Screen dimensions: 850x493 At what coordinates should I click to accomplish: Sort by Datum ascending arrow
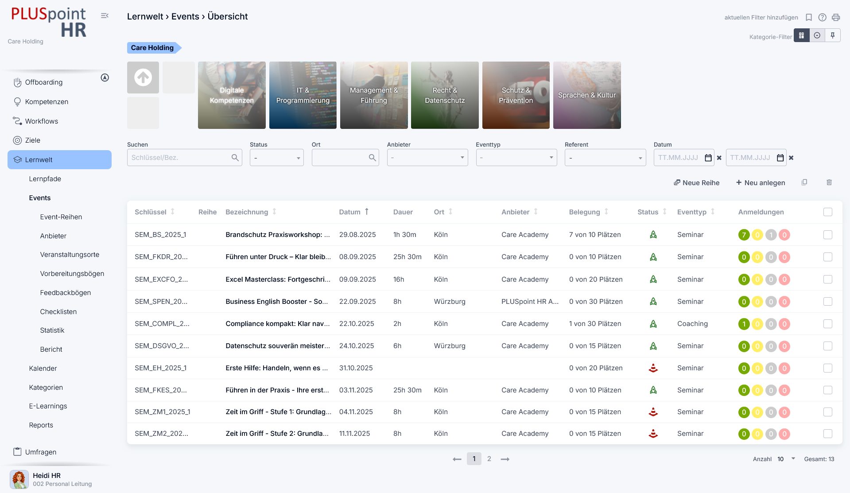pos(367,212)
